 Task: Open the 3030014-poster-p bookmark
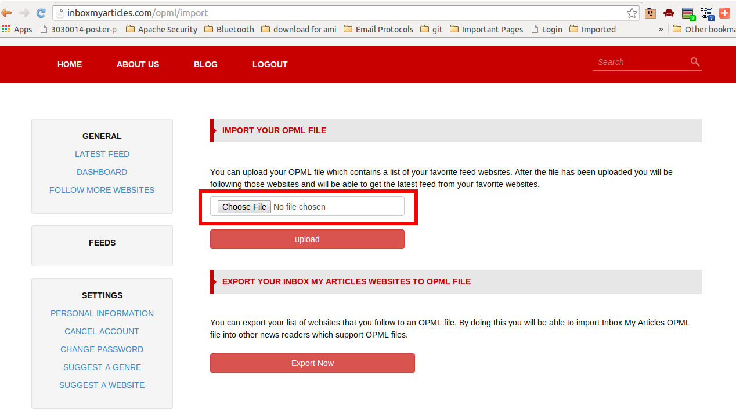click(79, 29)
